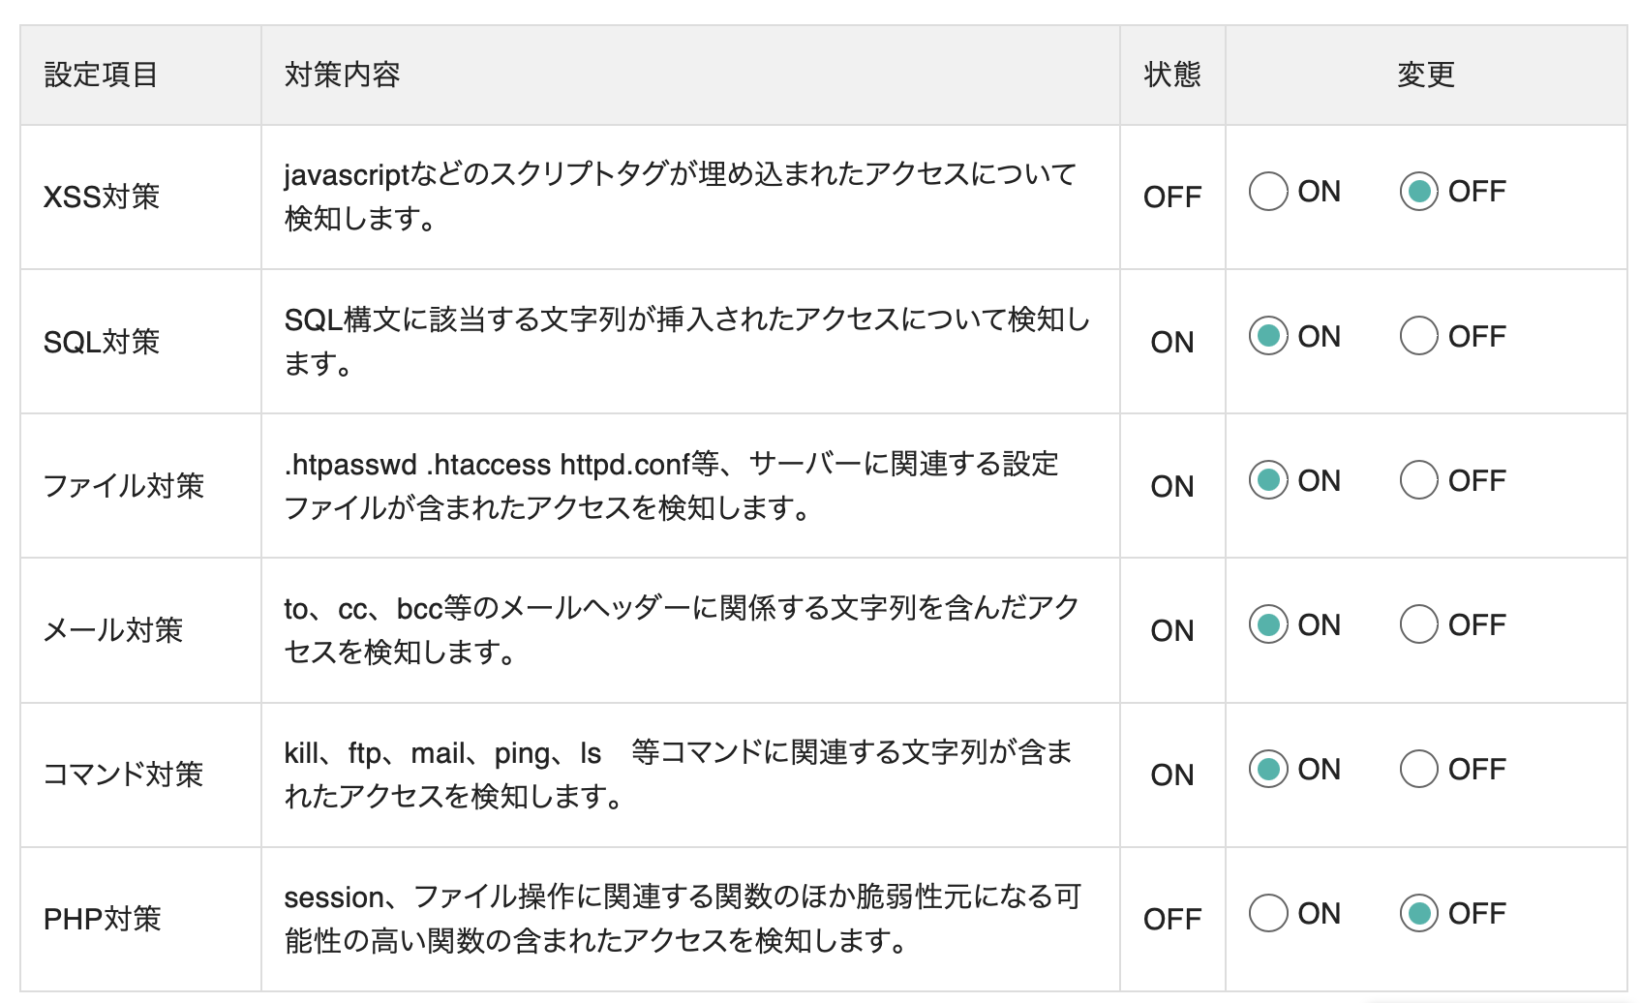Click the XSS対策 row label
Image resolution: width=1640 pixels, height=1003 pixels.
tap(102, 197)
